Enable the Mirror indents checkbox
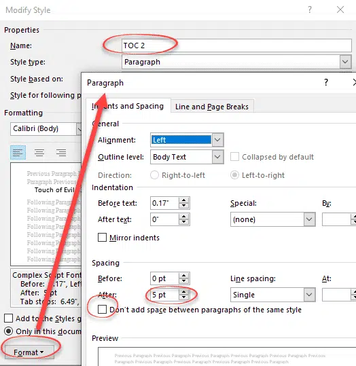Viewport: 356px width, 366px height. click(x=102, y=238)
